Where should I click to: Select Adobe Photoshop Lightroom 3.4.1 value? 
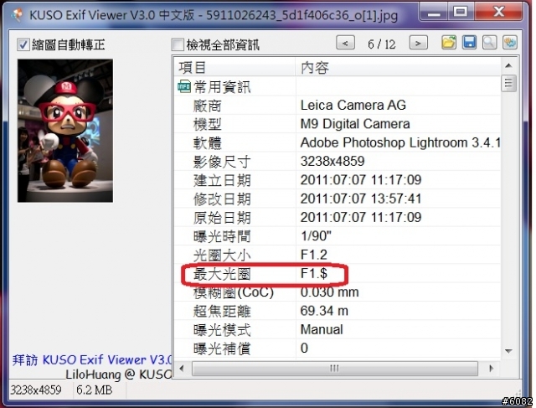400,142
